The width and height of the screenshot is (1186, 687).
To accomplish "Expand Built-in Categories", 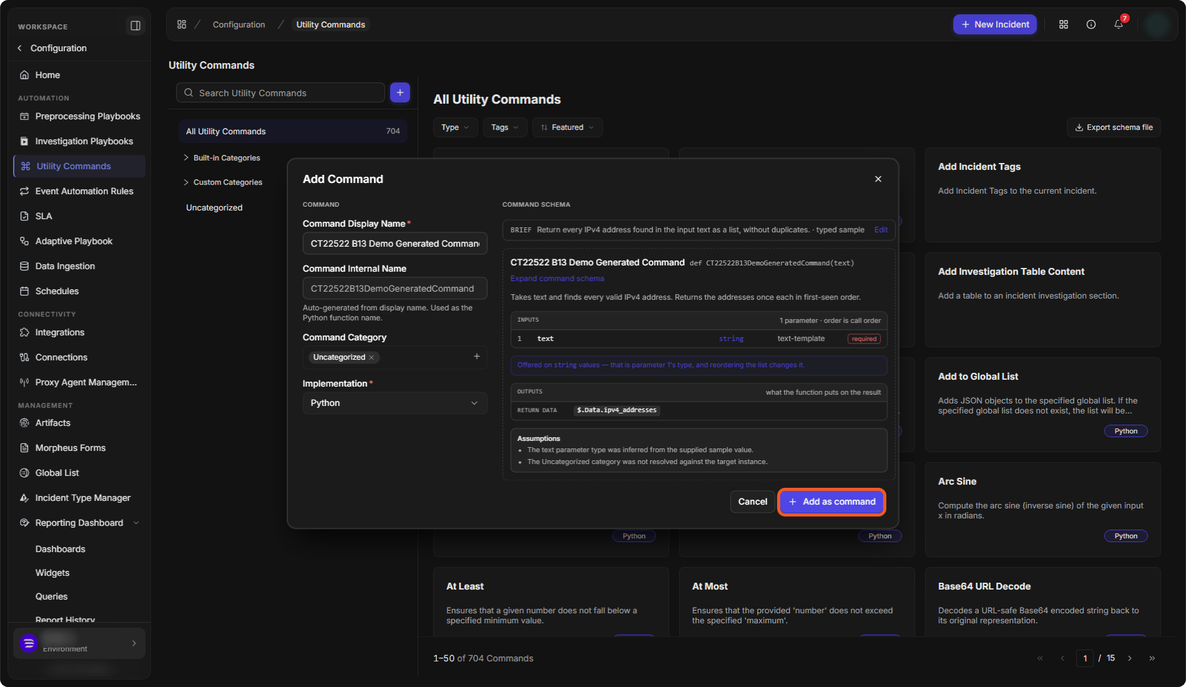I will [186, 157].
